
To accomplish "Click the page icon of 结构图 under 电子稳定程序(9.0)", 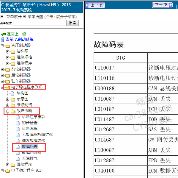I will click(x=12, y=93).
